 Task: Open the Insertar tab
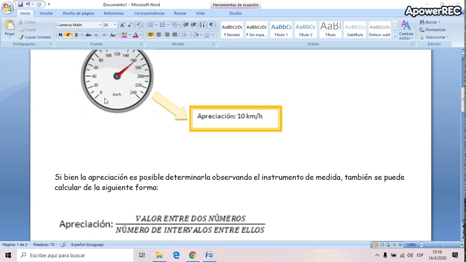pos(46,13)
